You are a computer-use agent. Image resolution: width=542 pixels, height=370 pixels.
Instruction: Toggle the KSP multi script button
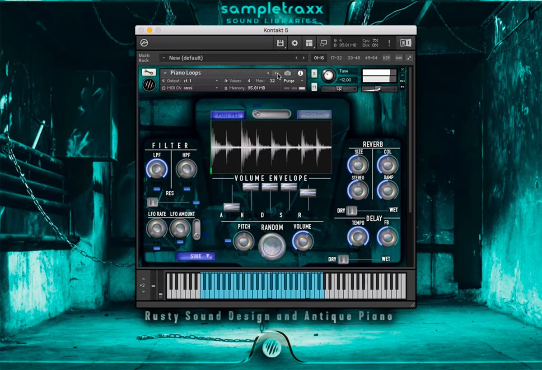(x=387, y=58)
